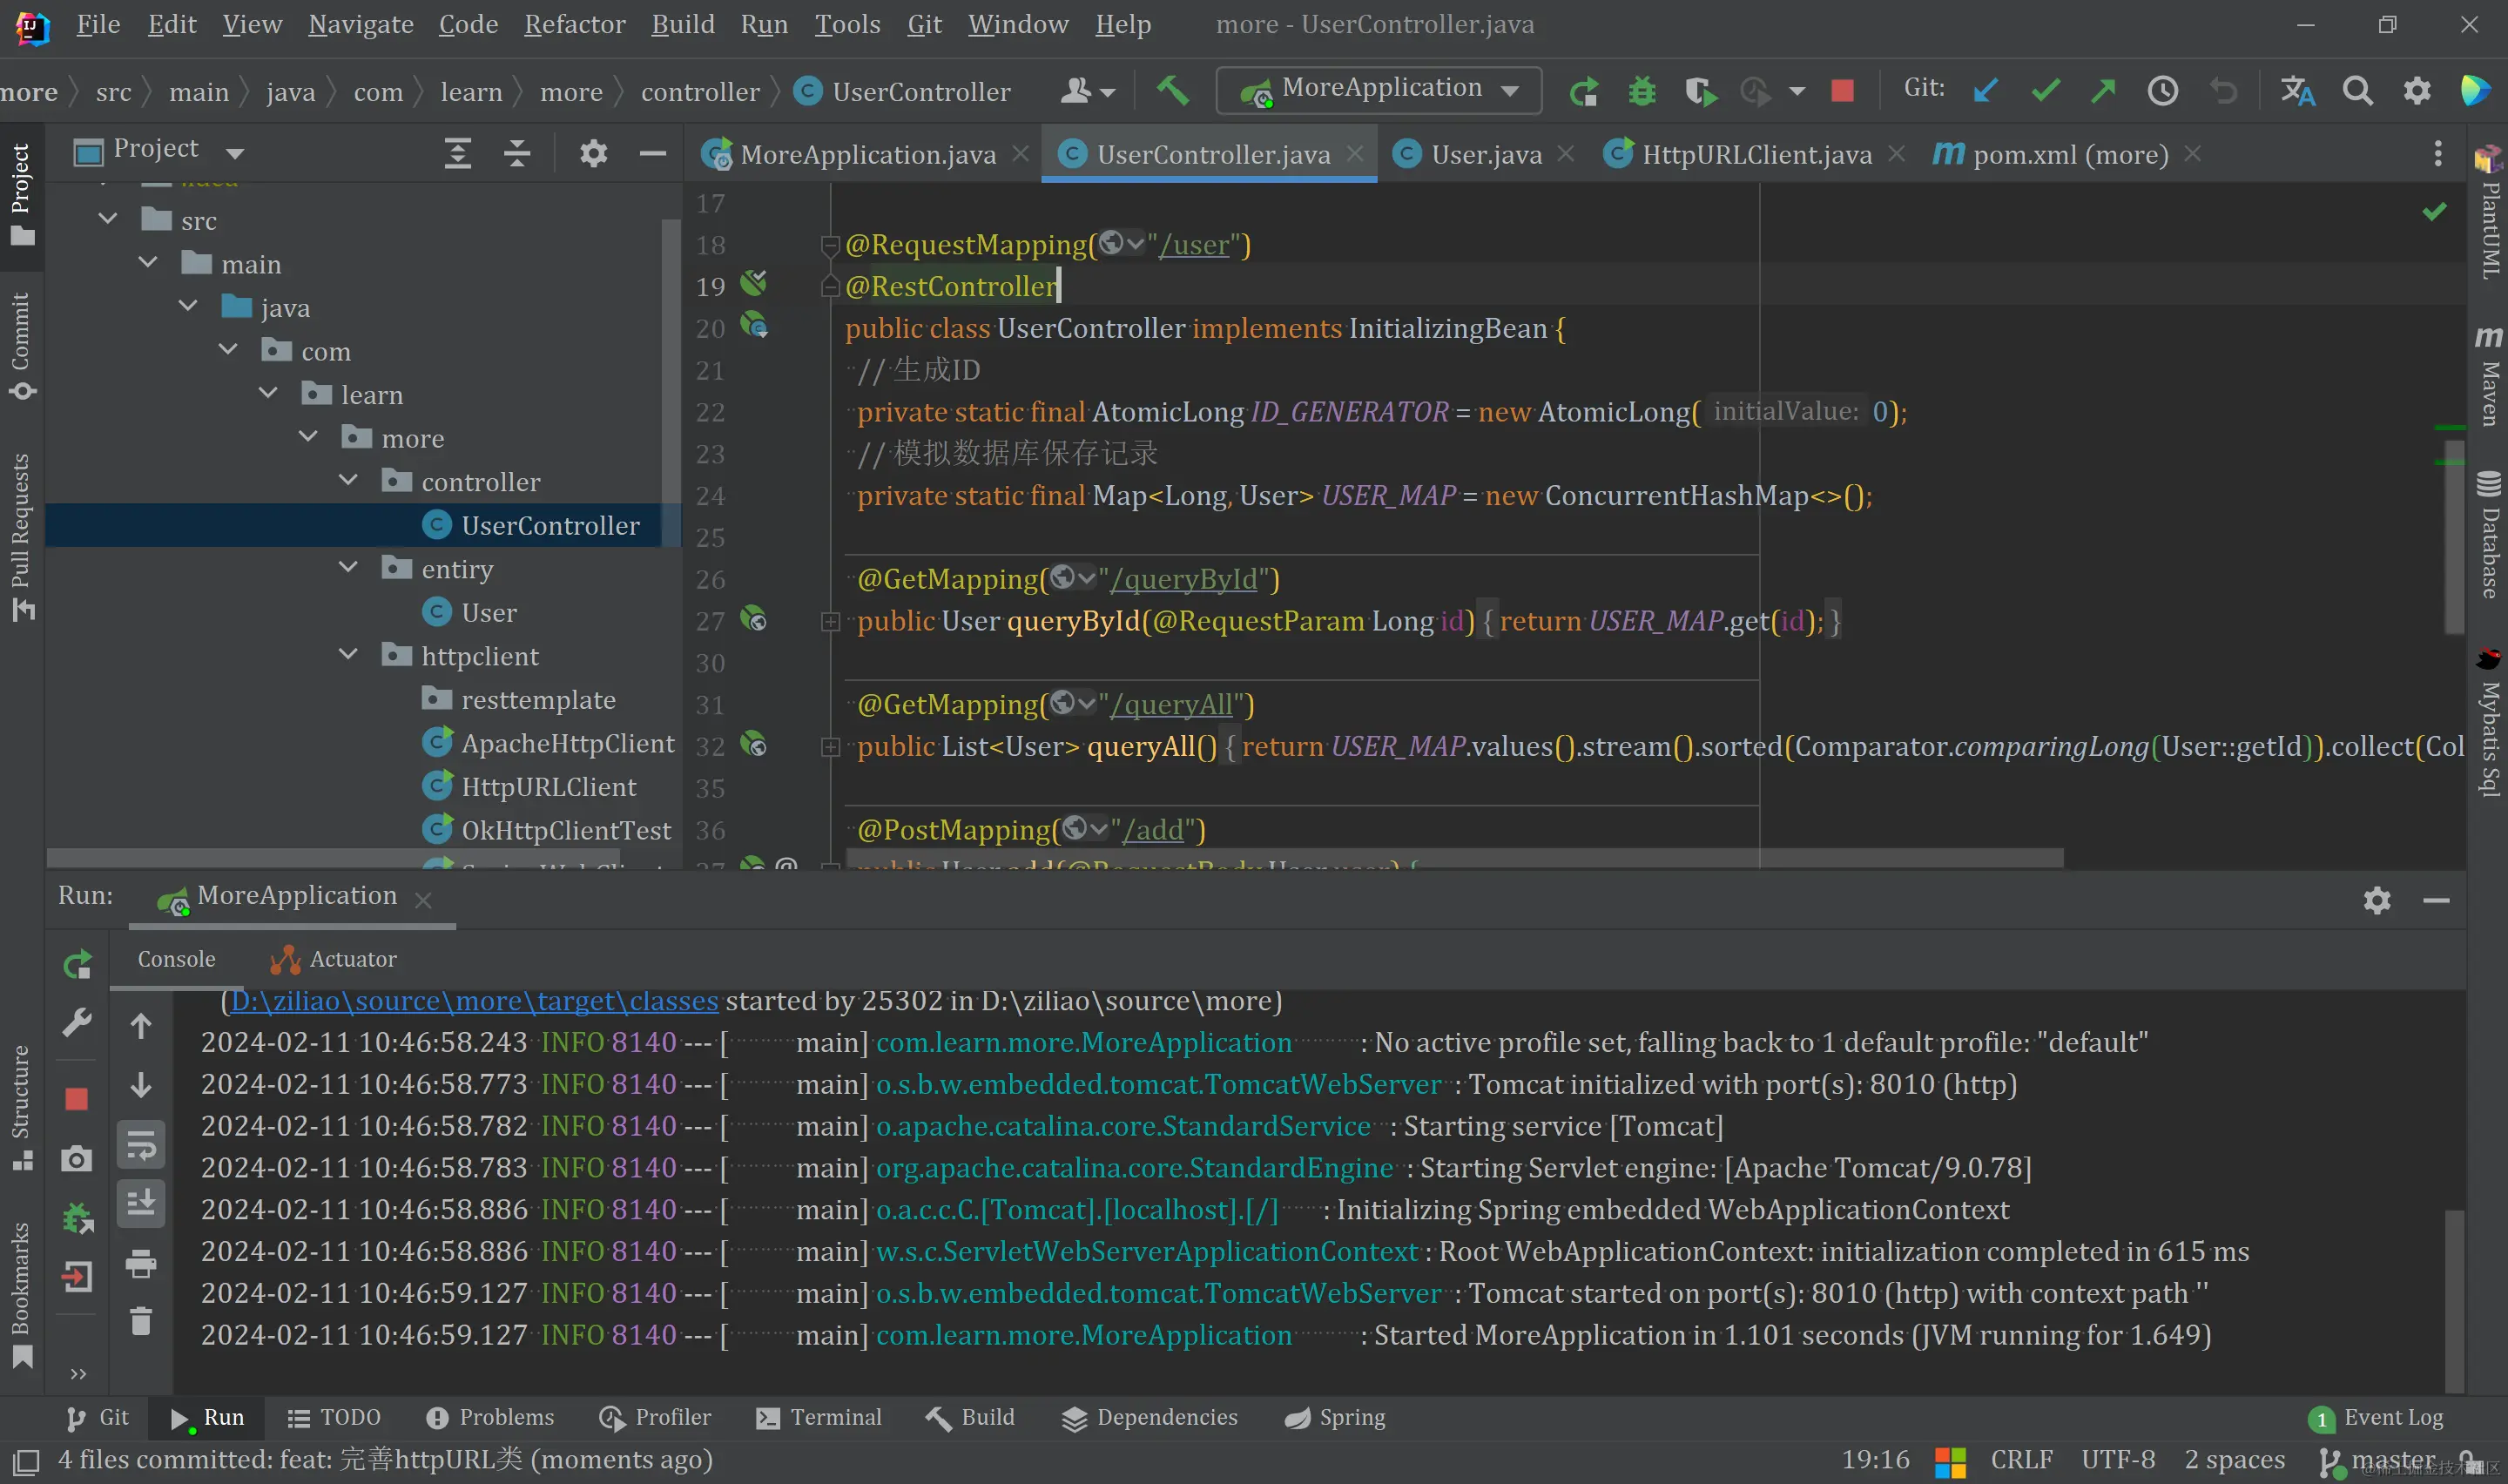Open the /queryAll mapping URL link
Viewport: 2508px width, 1484px height.
(x=1171, y=705)
